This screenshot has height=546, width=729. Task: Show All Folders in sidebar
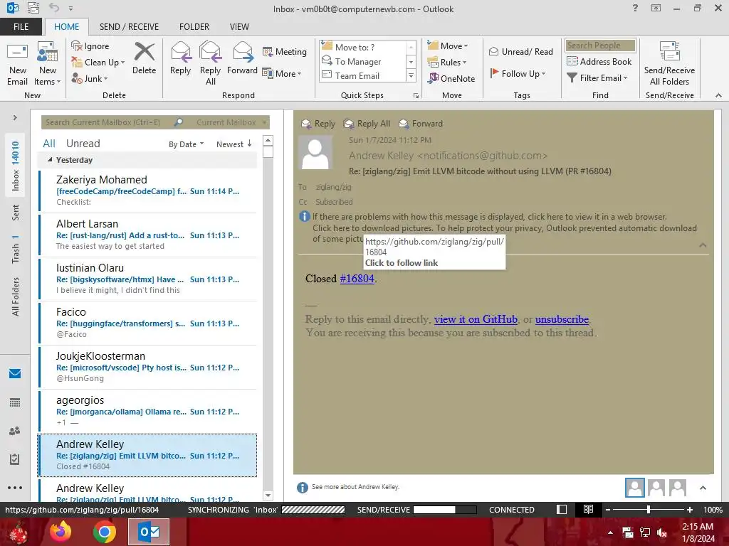pos(16,296)
